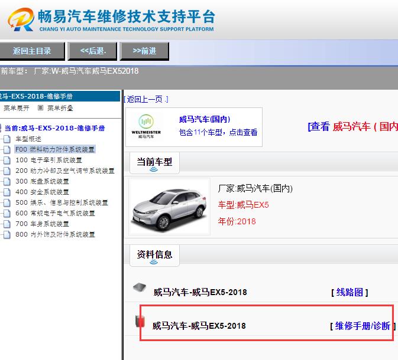The width and height of the screenshot is (398, 360).
Task: Open tree item 300 底盘系统装置
Action: pos(42,181)
